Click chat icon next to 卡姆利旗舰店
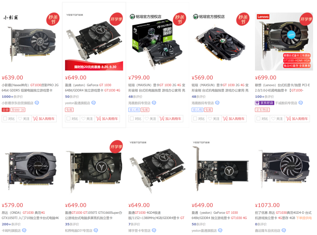The height and width of the screenshot is (235, 317). 24,230
